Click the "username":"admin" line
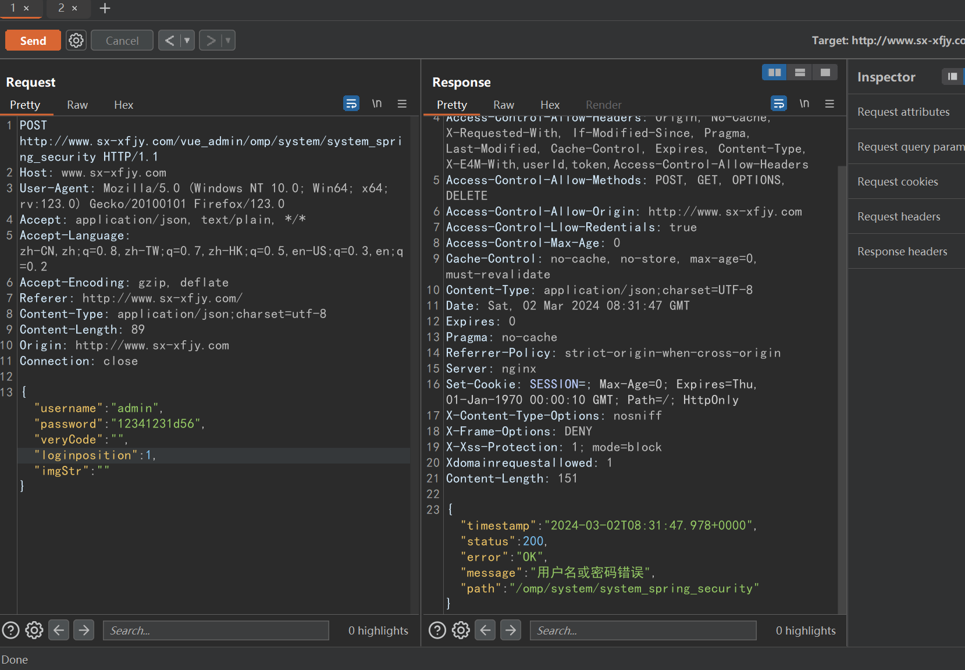This screenshot has width=965, height=670. [x=98, y=408]
